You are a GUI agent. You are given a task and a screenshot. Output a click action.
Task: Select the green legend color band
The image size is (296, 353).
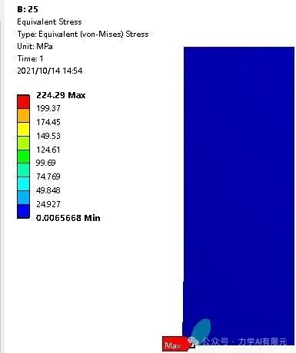pyautogui.click(x=23, y=157)
